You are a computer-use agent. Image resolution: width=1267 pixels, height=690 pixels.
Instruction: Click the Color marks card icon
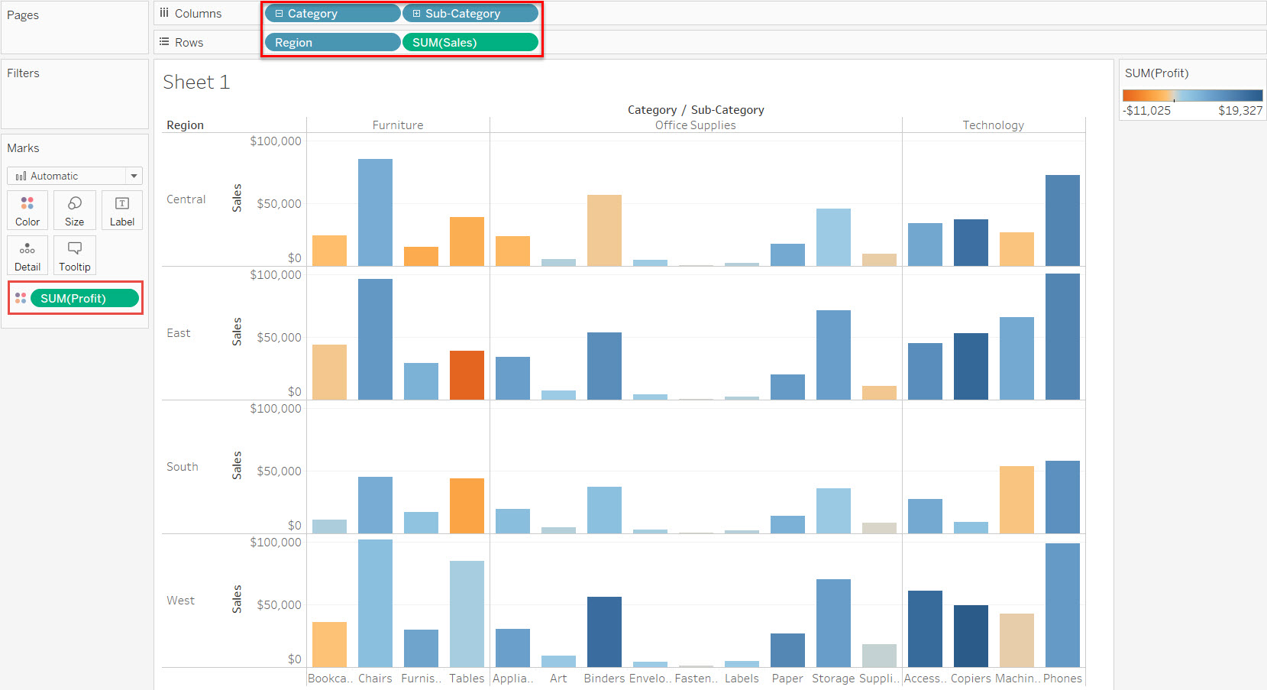coord(27,203)
